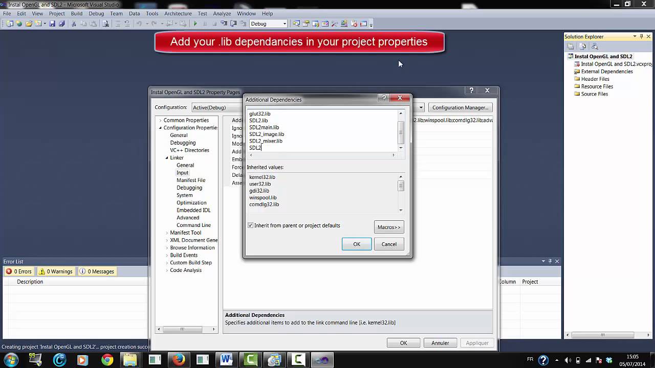Viewport: 655px width, 368px height.
Task: Click the volume speaker icon in system tray
Action: tap(568, 360)
